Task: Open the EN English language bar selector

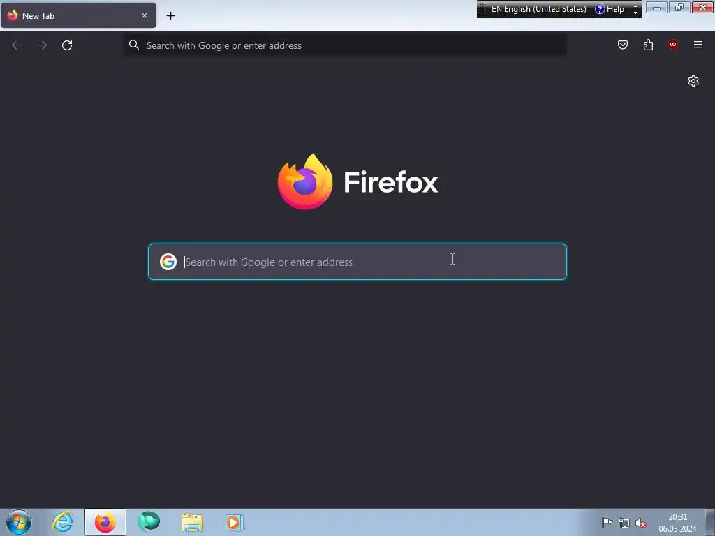Action: click(x=538, y=9)
